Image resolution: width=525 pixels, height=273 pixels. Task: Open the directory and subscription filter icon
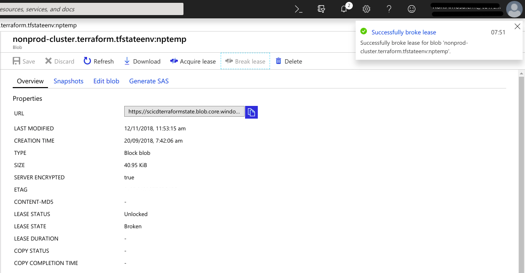click(x=321, y=9)
